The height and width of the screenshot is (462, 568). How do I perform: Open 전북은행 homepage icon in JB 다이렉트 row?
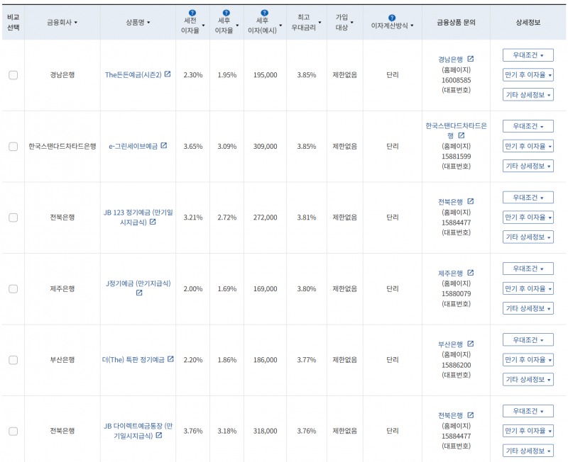[x=471, y=415]
